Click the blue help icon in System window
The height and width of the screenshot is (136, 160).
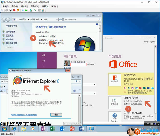click(97, 24)
